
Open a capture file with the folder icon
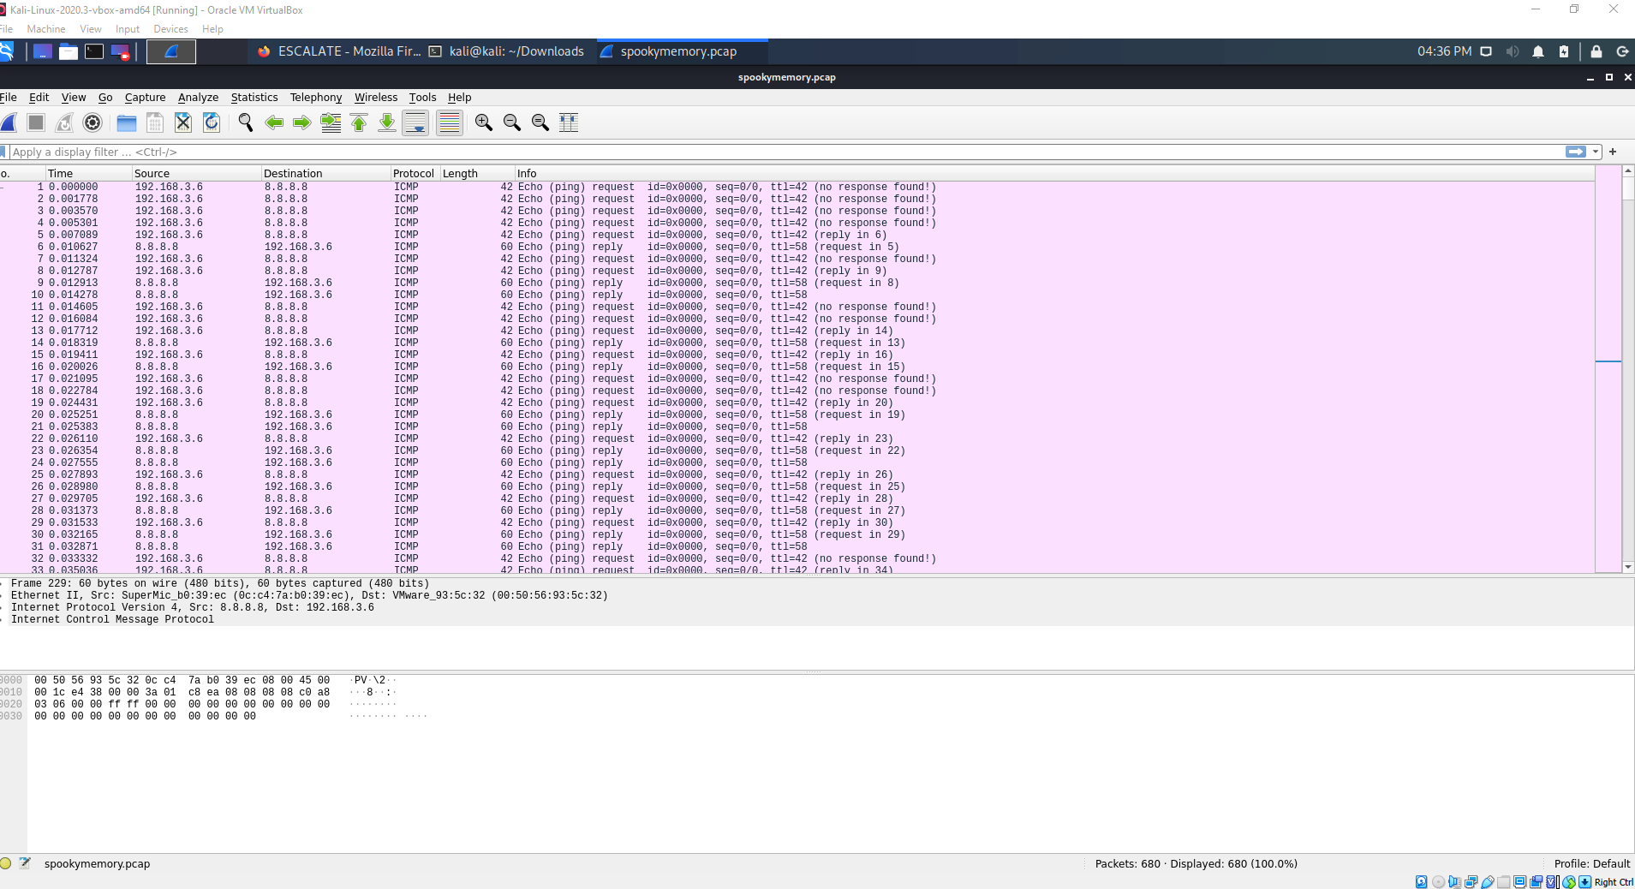[x=126, y=122]
